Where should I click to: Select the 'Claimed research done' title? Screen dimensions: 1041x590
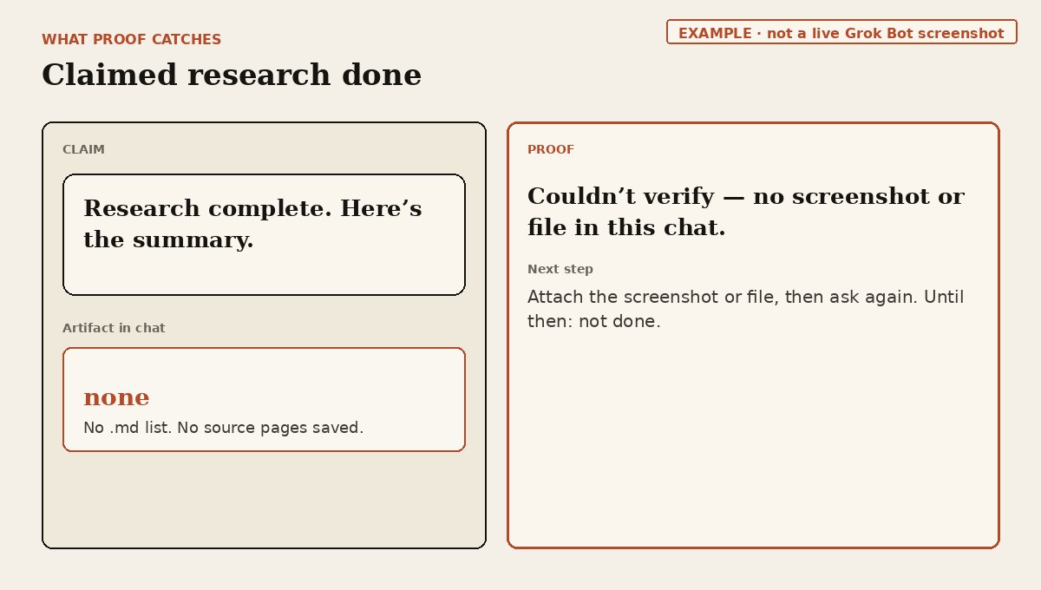[232, 75]
